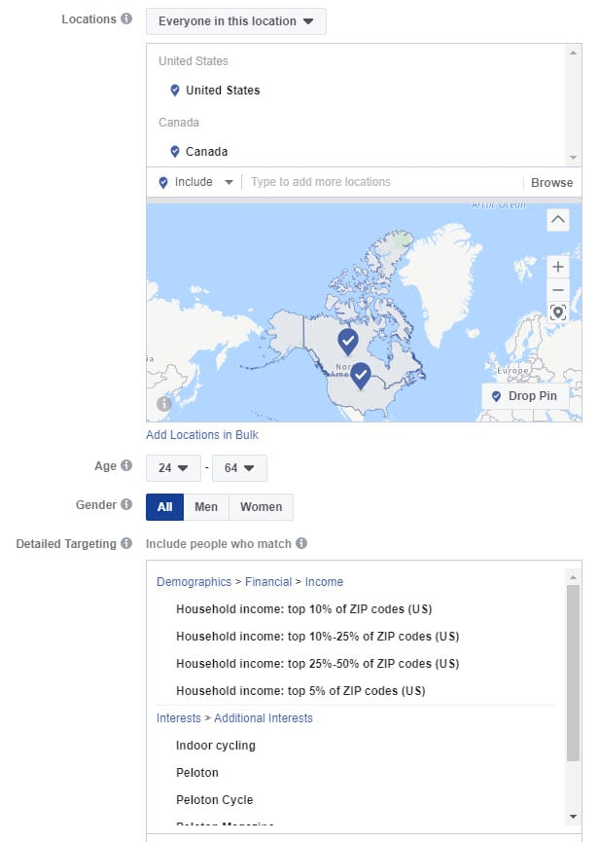Open the Include locations dropdown
The image size is (599, 842).
pyautogui.click(x=195, y=182)
